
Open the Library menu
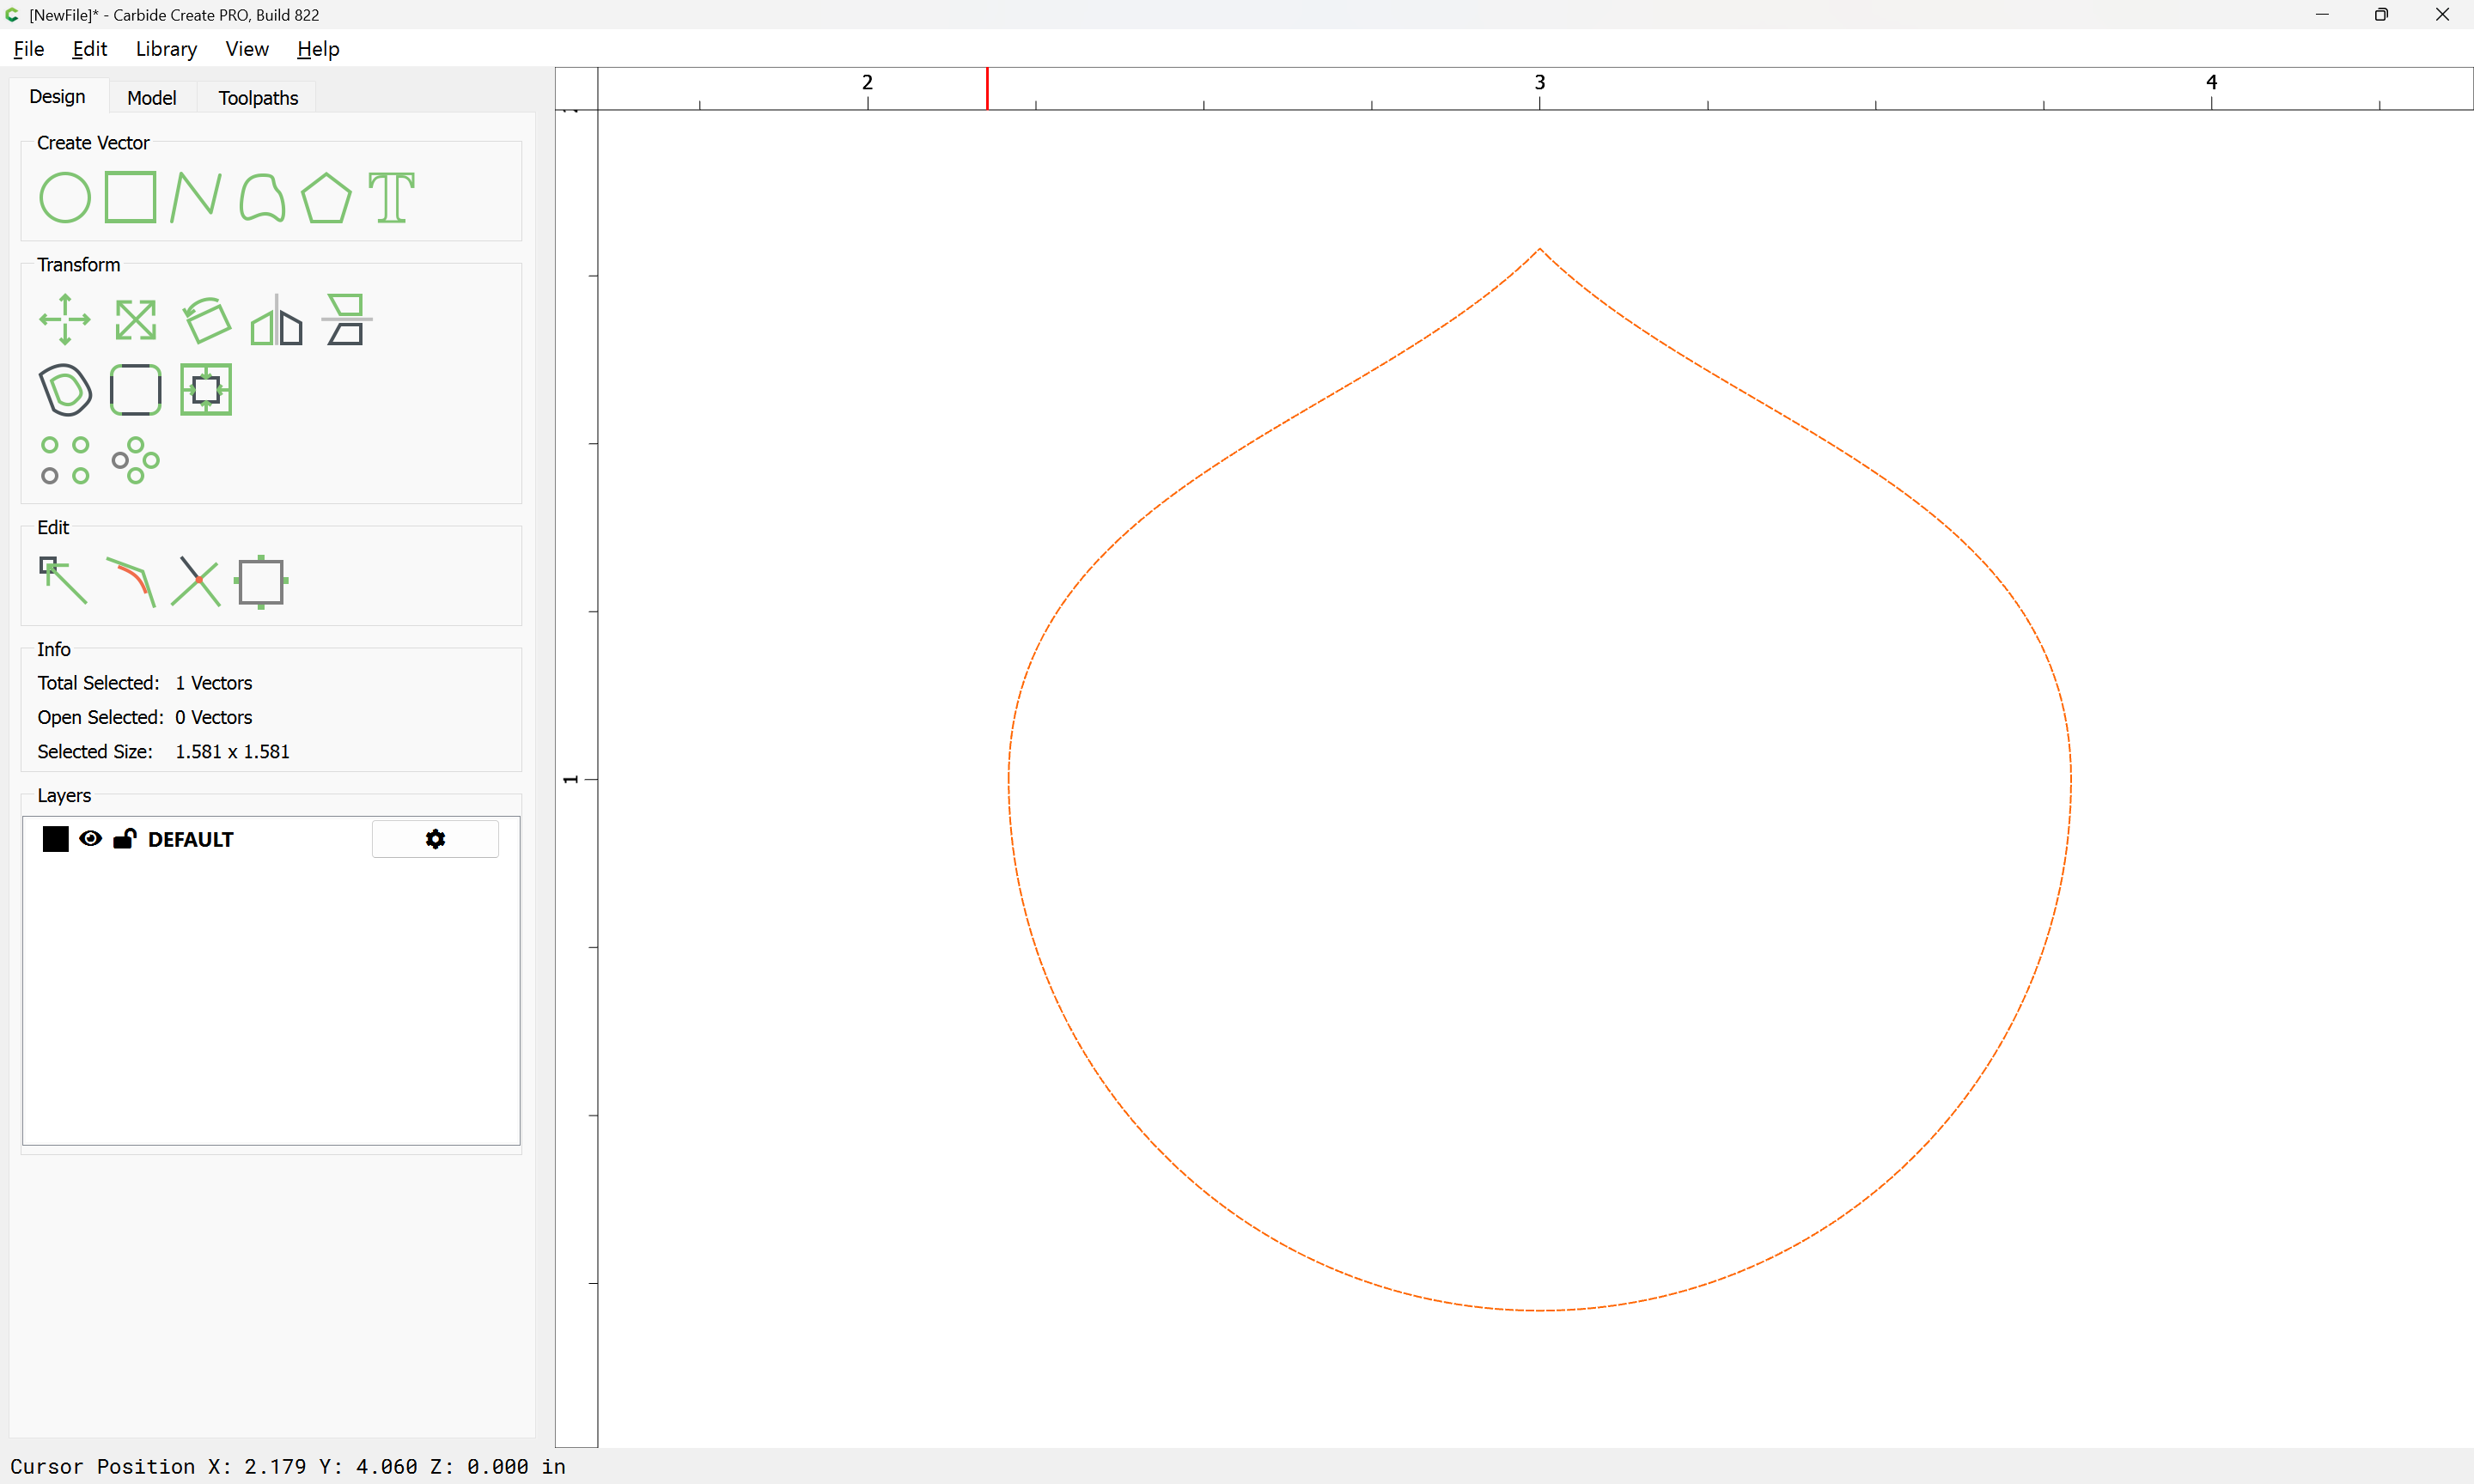click(166, 49)
